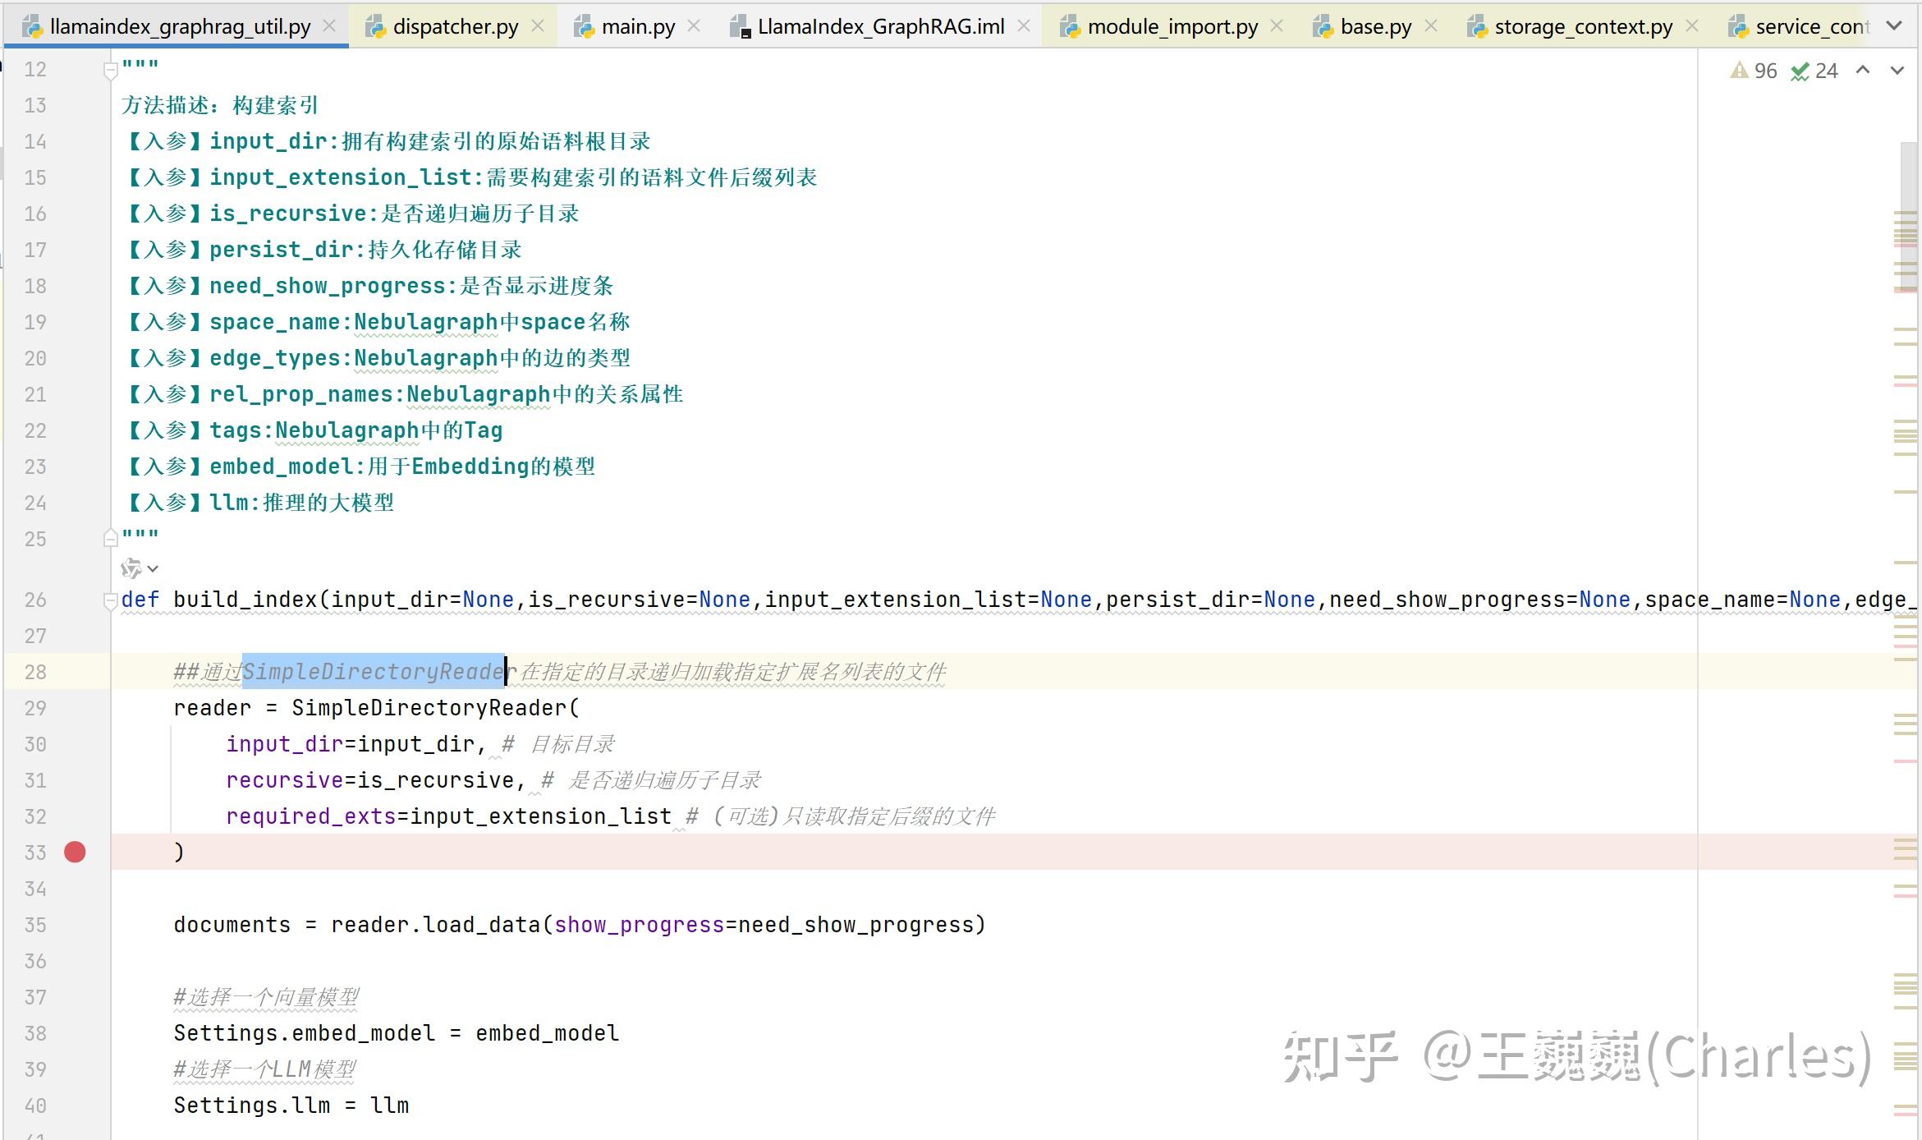Click the AI suggestion gutter icon above build_index
Viewport: 1922px width, 1140px height.
click(x=131, y=568)
